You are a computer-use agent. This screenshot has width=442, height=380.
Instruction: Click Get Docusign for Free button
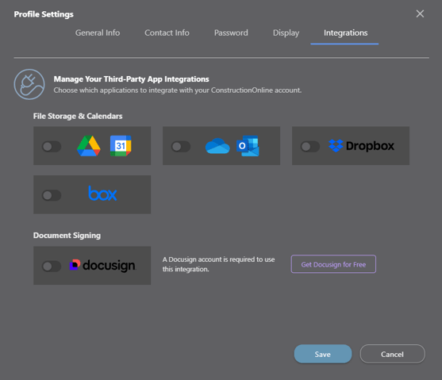point(333,264)
